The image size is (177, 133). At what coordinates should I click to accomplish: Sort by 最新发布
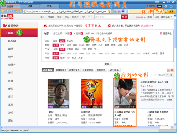coord(101,70)
